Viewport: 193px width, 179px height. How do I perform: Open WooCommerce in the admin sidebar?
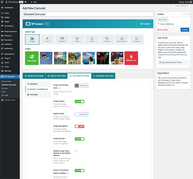pyautogui.click(x=11, y=31)
